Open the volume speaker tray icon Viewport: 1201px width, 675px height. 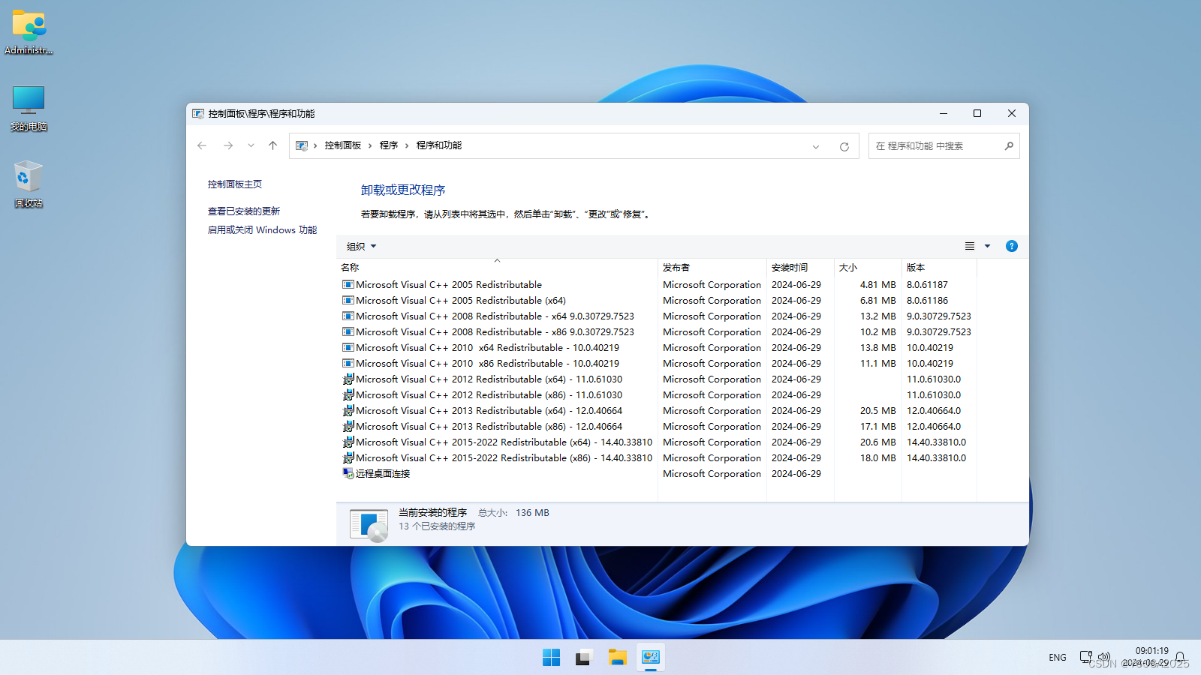[1103, 657]
